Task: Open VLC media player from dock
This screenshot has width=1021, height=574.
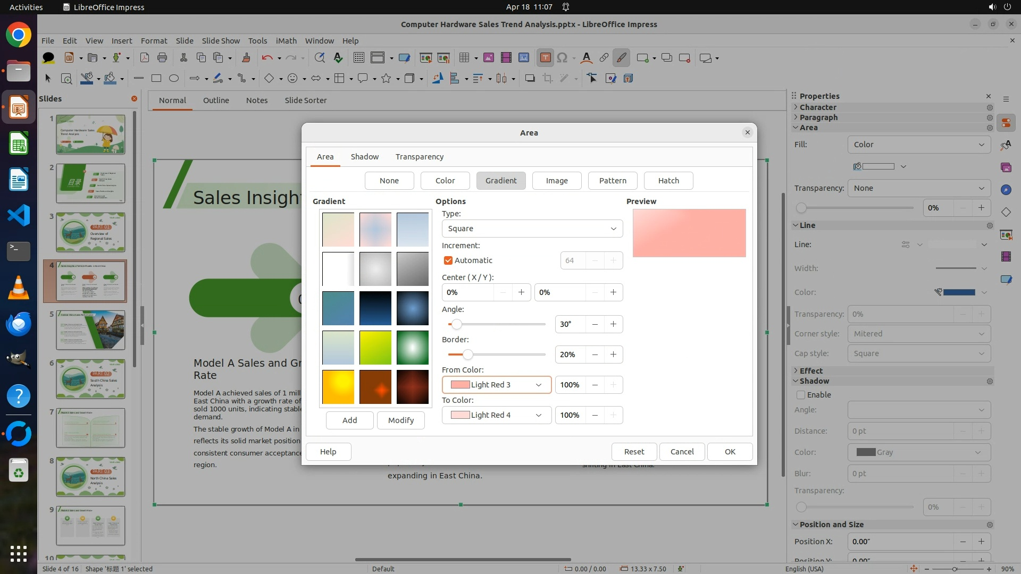Action: (19, 288)
